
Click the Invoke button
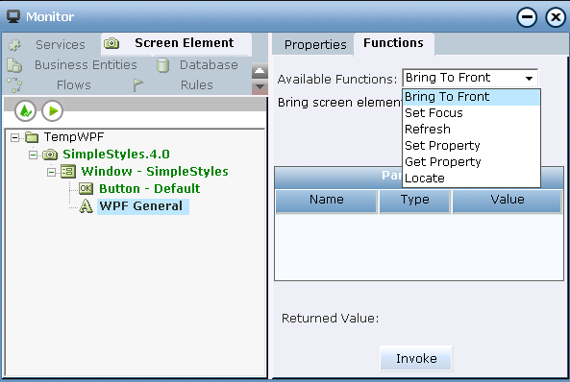pyautogui.click(x=416, y=358)
